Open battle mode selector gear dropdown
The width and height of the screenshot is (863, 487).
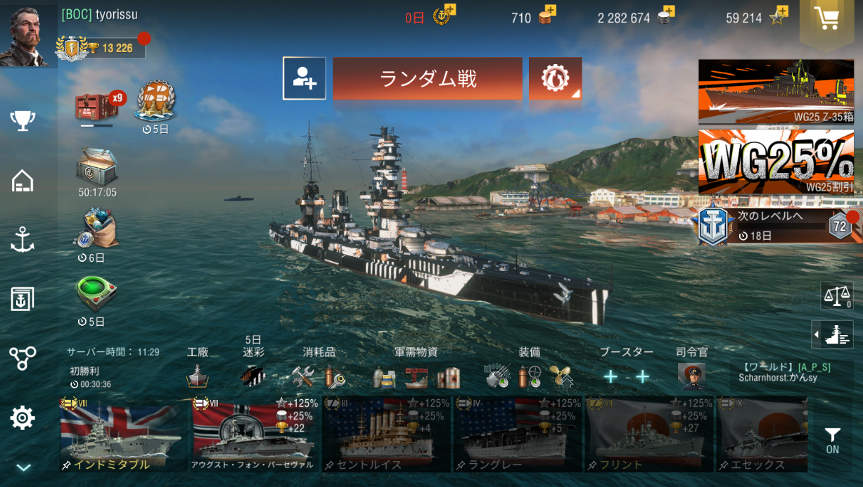[x=556, y=78]
